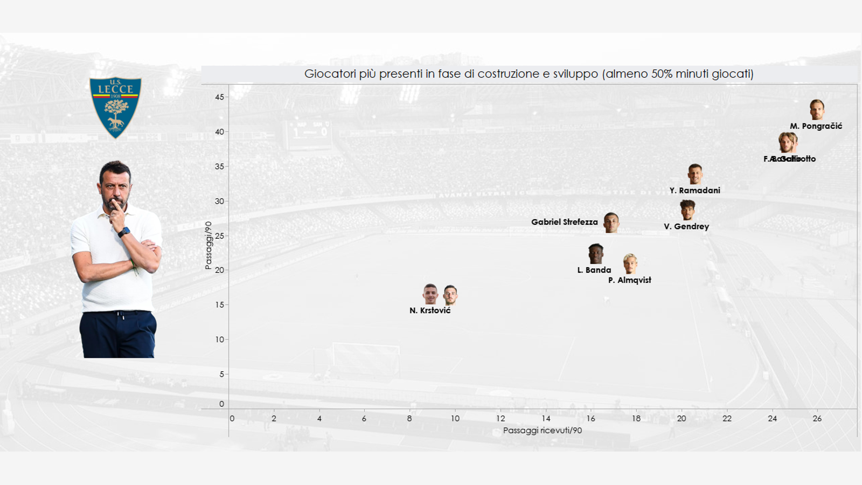Click unlabeled player face beside Krstović
The image size is (862, 485).
(450, 295)
